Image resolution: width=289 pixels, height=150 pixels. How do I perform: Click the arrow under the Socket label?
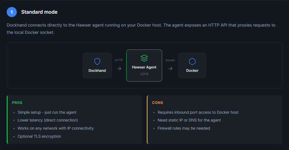170,68
